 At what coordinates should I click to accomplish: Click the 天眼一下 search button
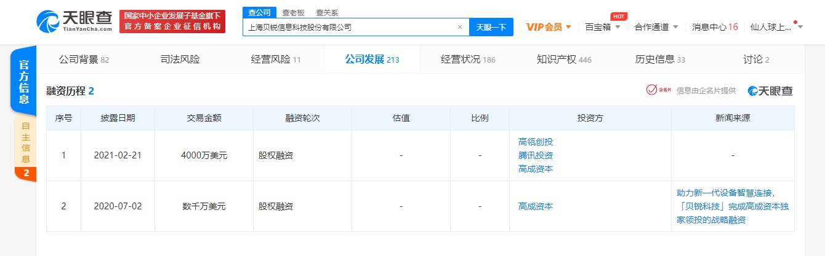click(491, 27)
